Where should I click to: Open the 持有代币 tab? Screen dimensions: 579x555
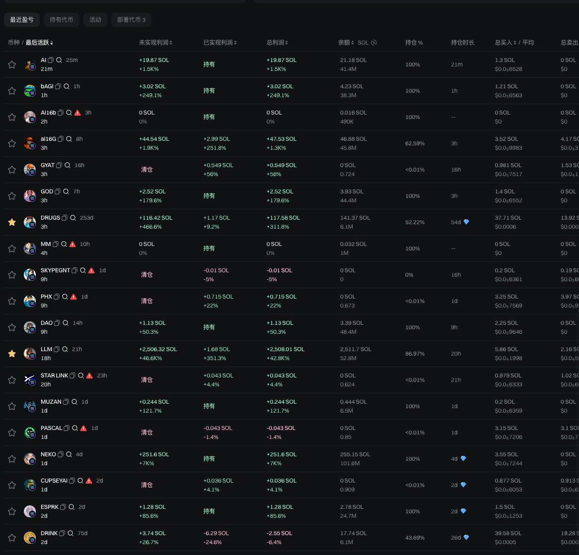tap(61, 20)
